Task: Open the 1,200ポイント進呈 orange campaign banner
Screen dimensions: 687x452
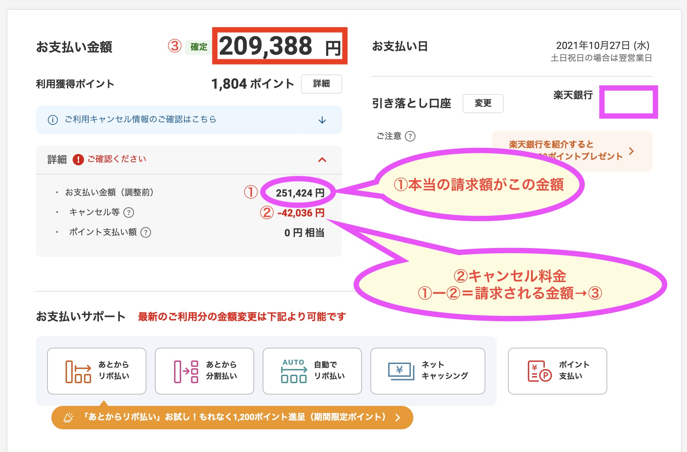Action: (x=232, y=417)
